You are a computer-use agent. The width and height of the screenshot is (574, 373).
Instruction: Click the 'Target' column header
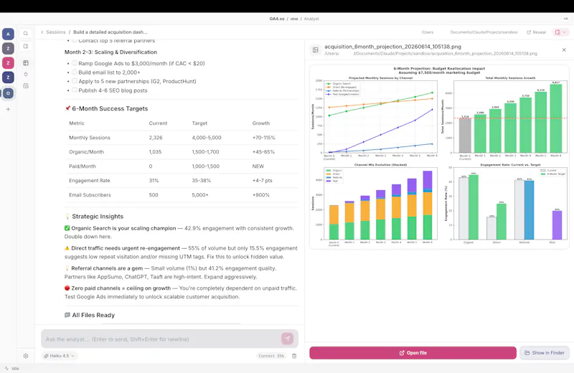click(199, 123)
